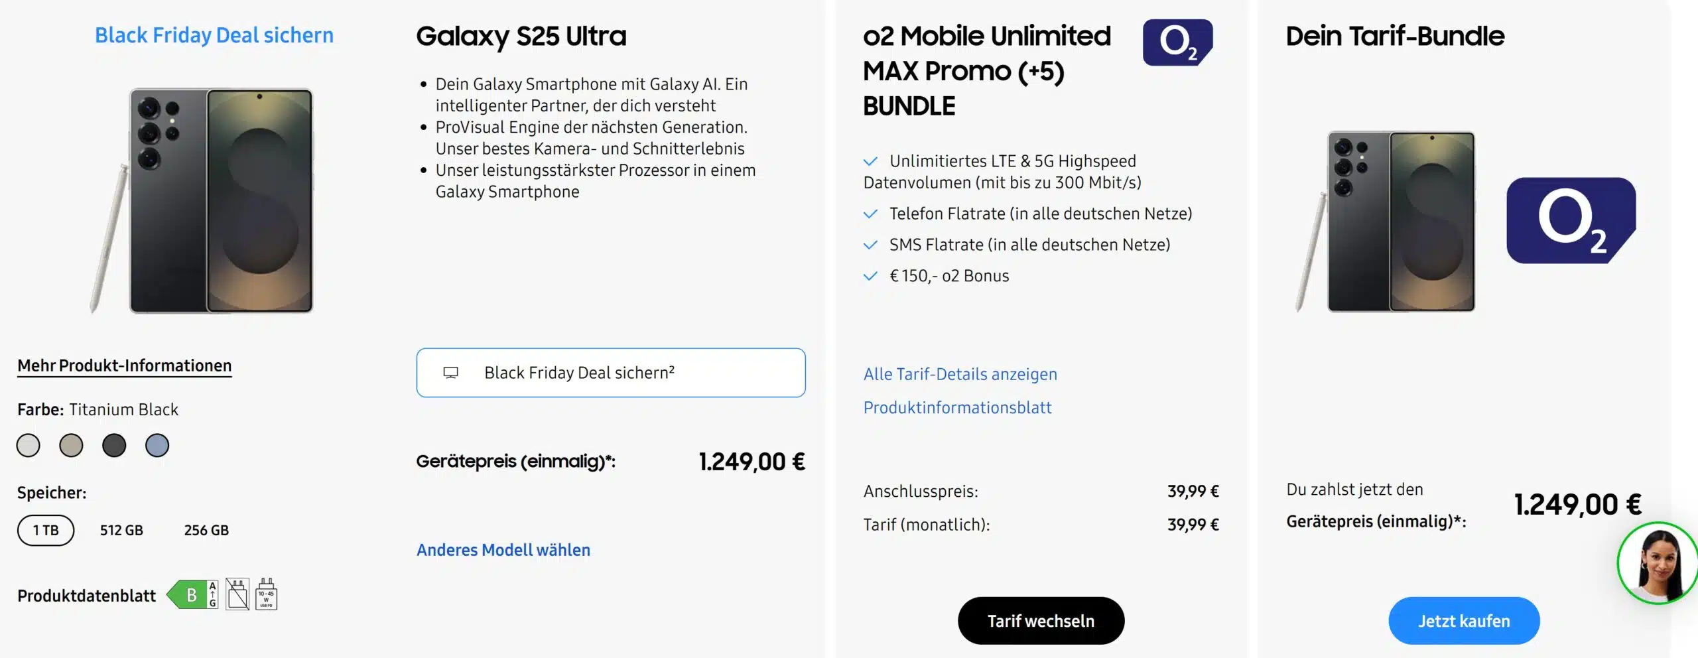The width and height of the screenshot is (1698, 658).
Task: Click the checkmark beside Telefon Flatrate
Action: pyautogui.click(x=870, y=214)
